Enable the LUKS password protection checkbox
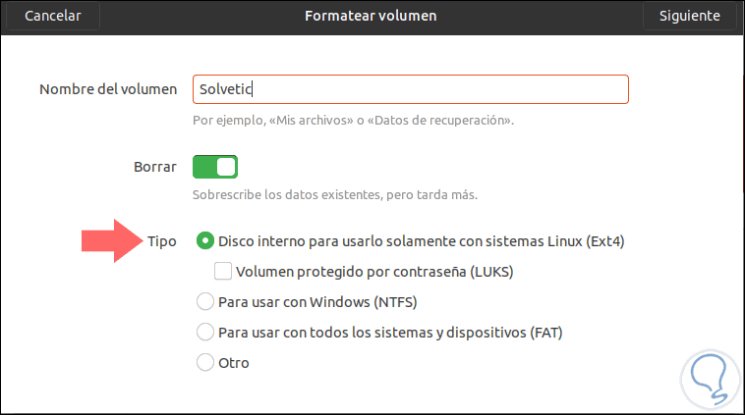Viewport: 745px width, 415px height. 223,271
